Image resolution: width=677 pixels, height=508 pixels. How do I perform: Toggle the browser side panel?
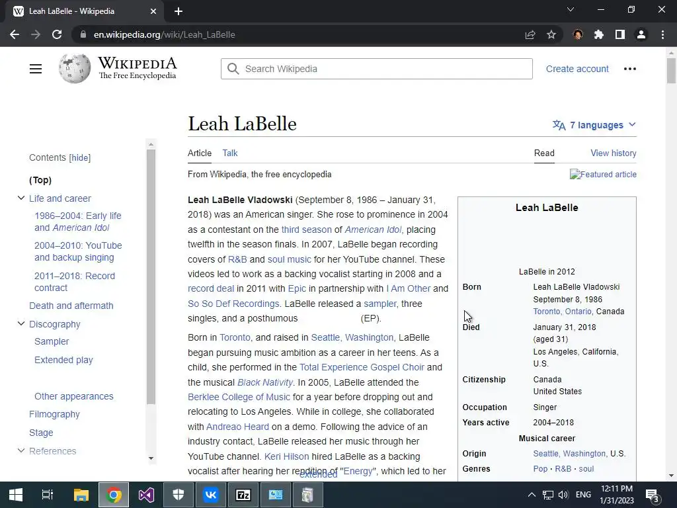pos(620,34)
